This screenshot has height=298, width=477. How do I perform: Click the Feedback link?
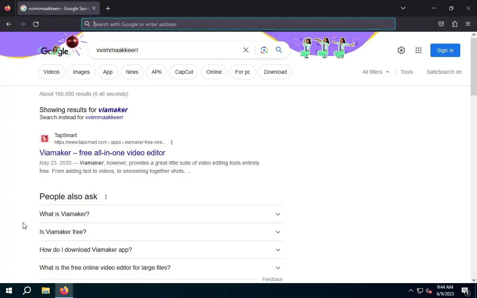point(272,279)
